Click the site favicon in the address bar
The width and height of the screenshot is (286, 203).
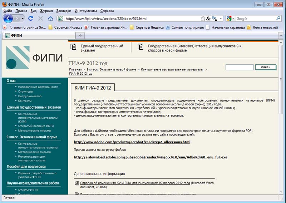point(61,19)
